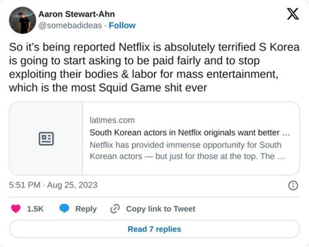Open the South Korean actors article headline

190,132
